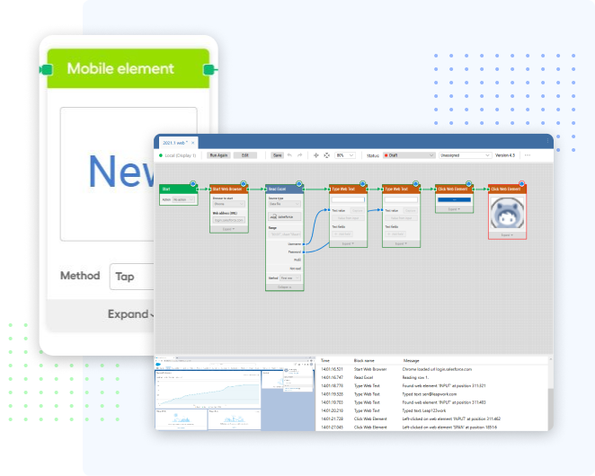This screenshot has width=595, height=476.
Task: Click the green Local (Display 1) status dot
Action: click(161, 155)
